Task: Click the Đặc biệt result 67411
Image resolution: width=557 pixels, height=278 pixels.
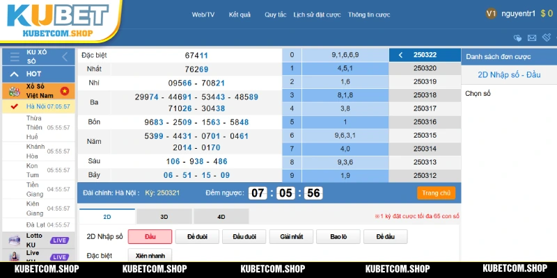Action: pyautogui.click(x=196, y=56)
